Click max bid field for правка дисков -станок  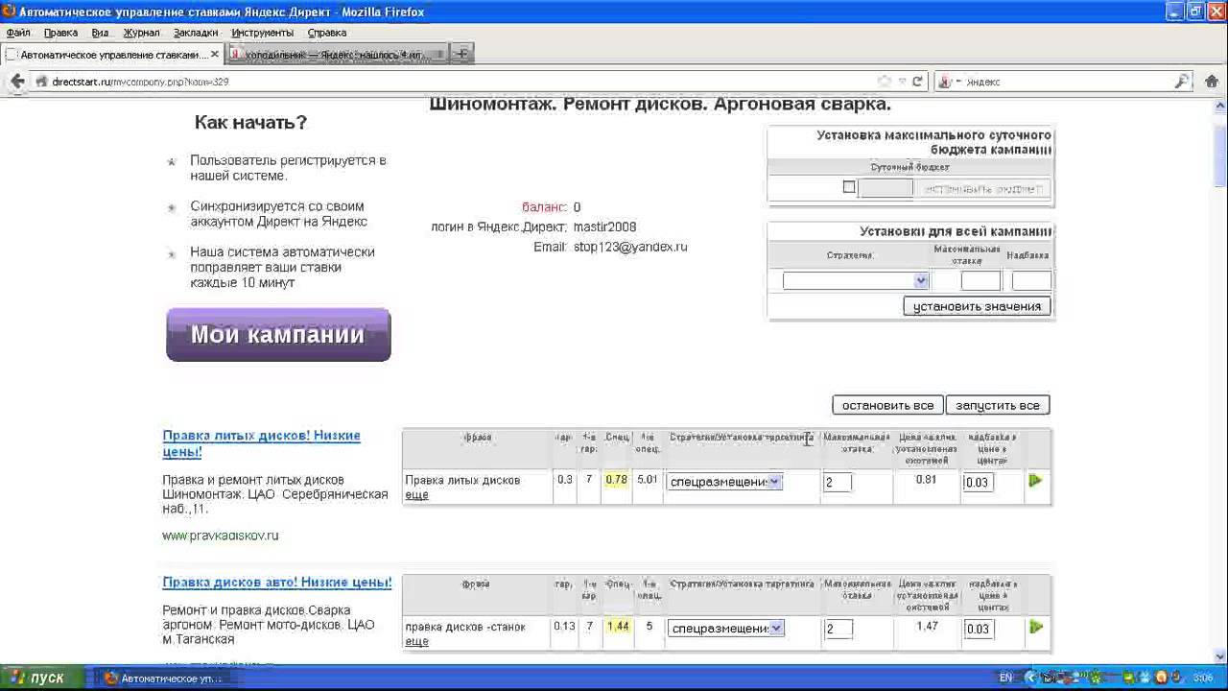coord(838,629)
